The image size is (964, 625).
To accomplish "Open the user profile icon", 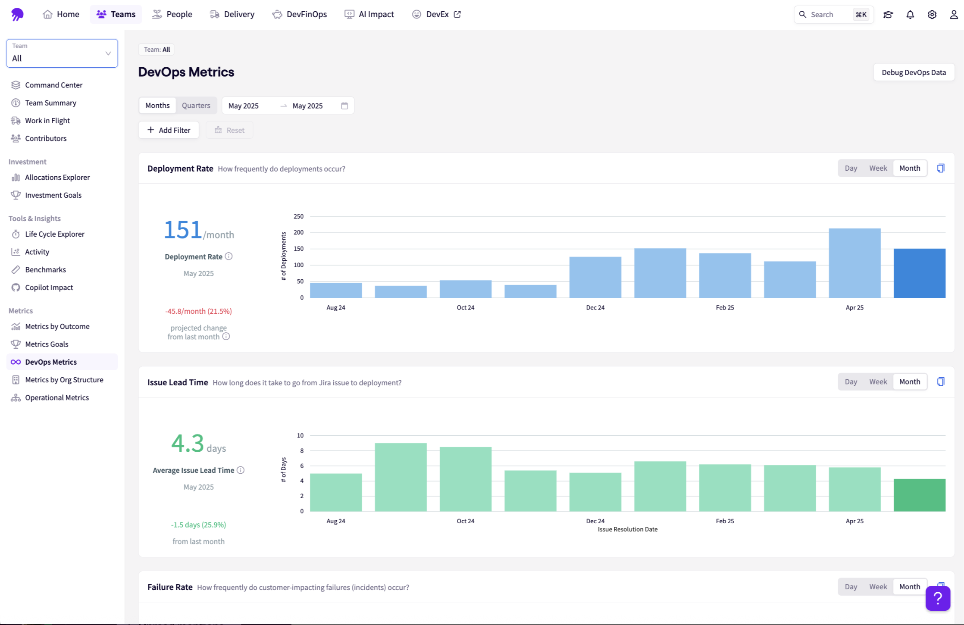I will pos(953,14).
